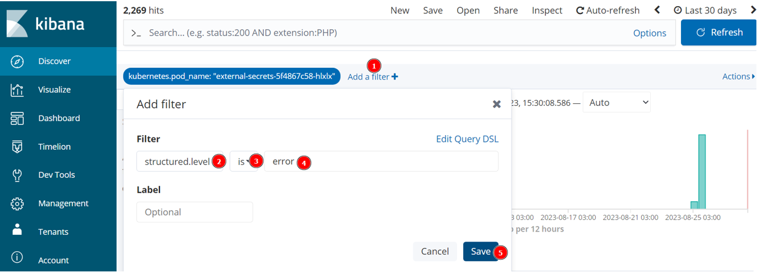Open the Management gear icon
This screenshot has height=272, width=757.
point(17,204)
